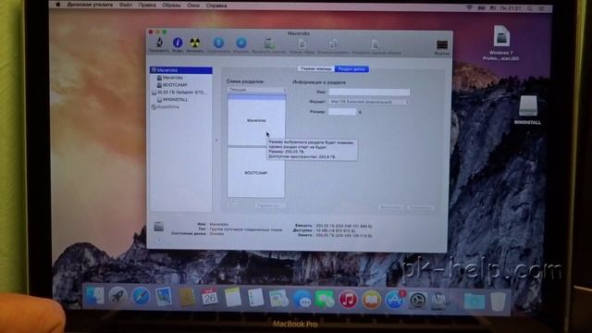This screenshot has width=592, height=333.
Task: Click the Spotlight search icon in menu bar
Action: point(530,8)
